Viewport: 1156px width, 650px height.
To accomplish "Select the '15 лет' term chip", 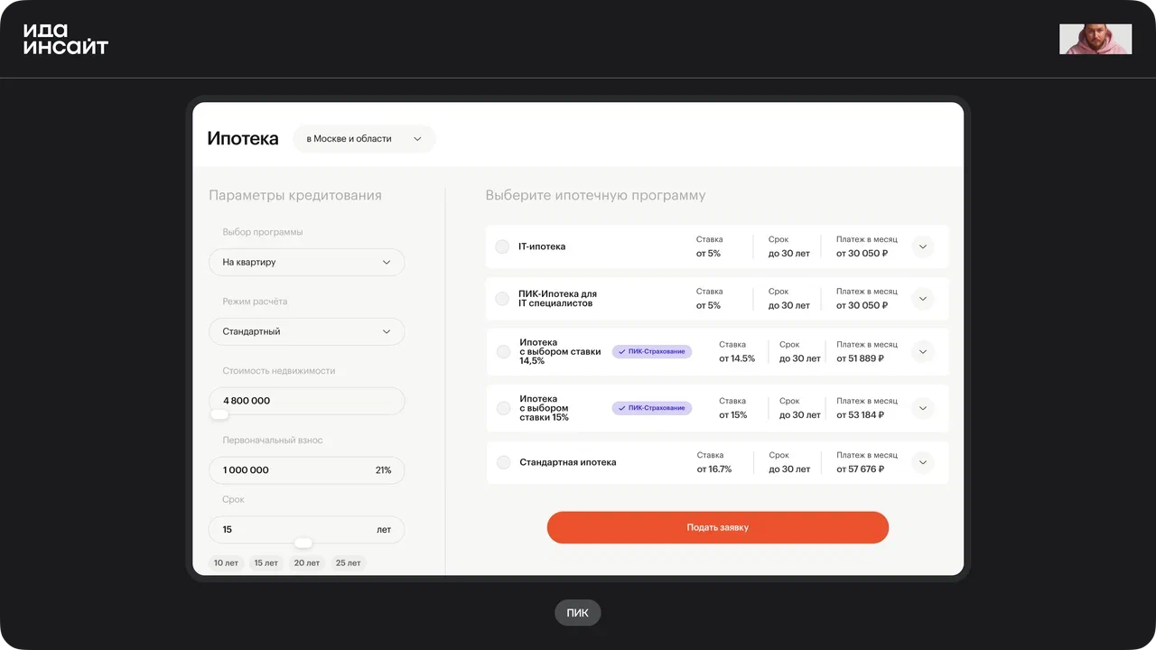I will [266, 562].
